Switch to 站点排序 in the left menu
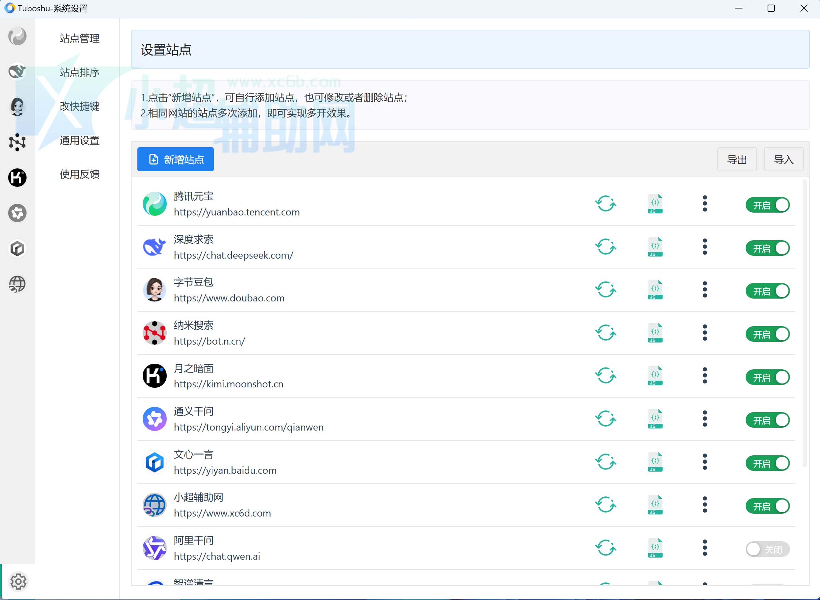820x600 pixels. [x=79, y=73]
